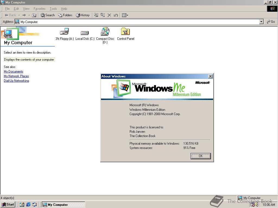278x208 pixels.
Task: Click the Delete X toolbar icon
Action: (109, 15)
